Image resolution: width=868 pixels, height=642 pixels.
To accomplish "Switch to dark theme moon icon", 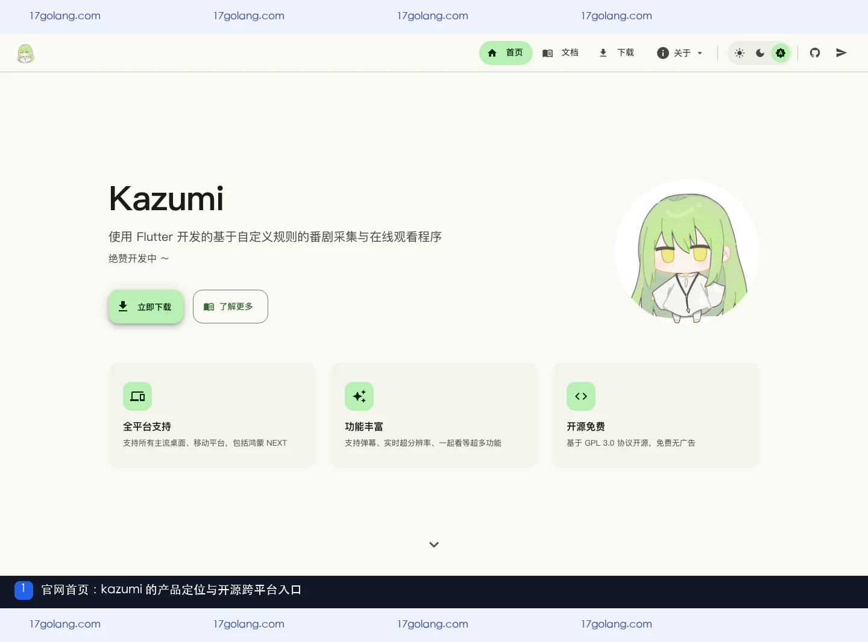I will tap(760, 53).
